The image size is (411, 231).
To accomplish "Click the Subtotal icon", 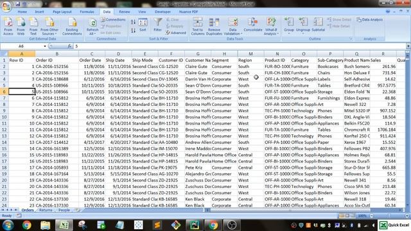I will pos(319,25).
